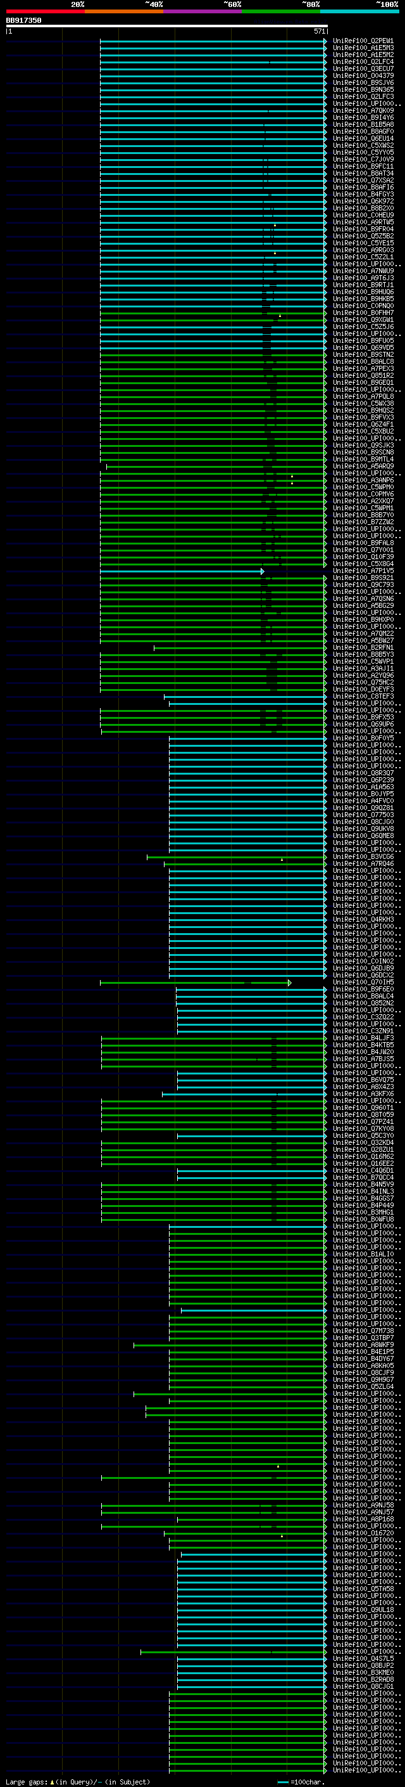The image size is (405, 1787).
Task: Select hit label UniRef100_A3KFX6
Action: pos(363,1094)
